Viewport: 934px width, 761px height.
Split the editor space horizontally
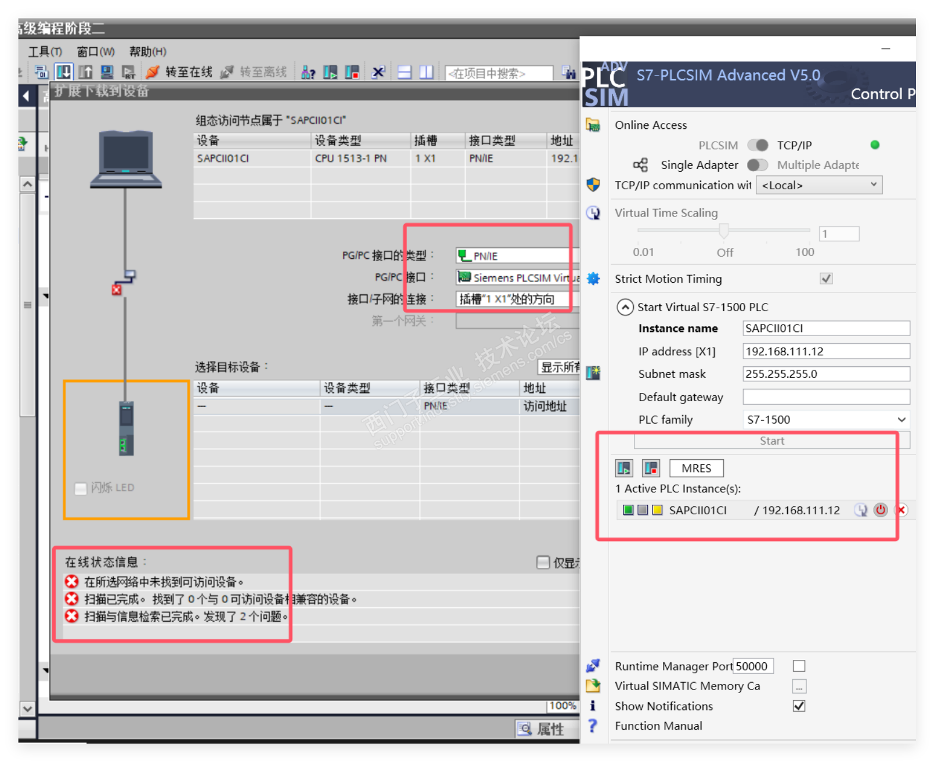pyautogui.click(x=405, y=73)
